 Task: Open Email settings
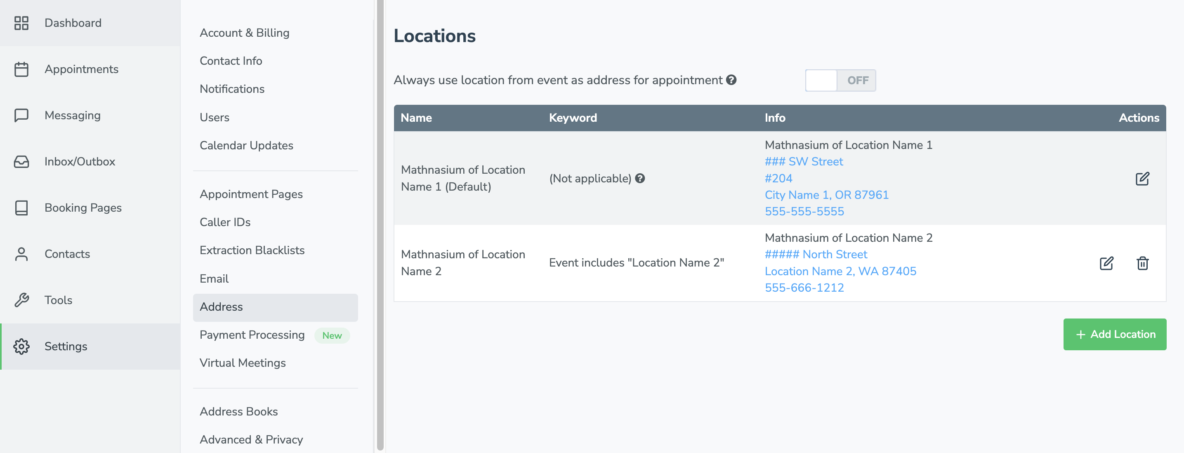click(214, 278)
